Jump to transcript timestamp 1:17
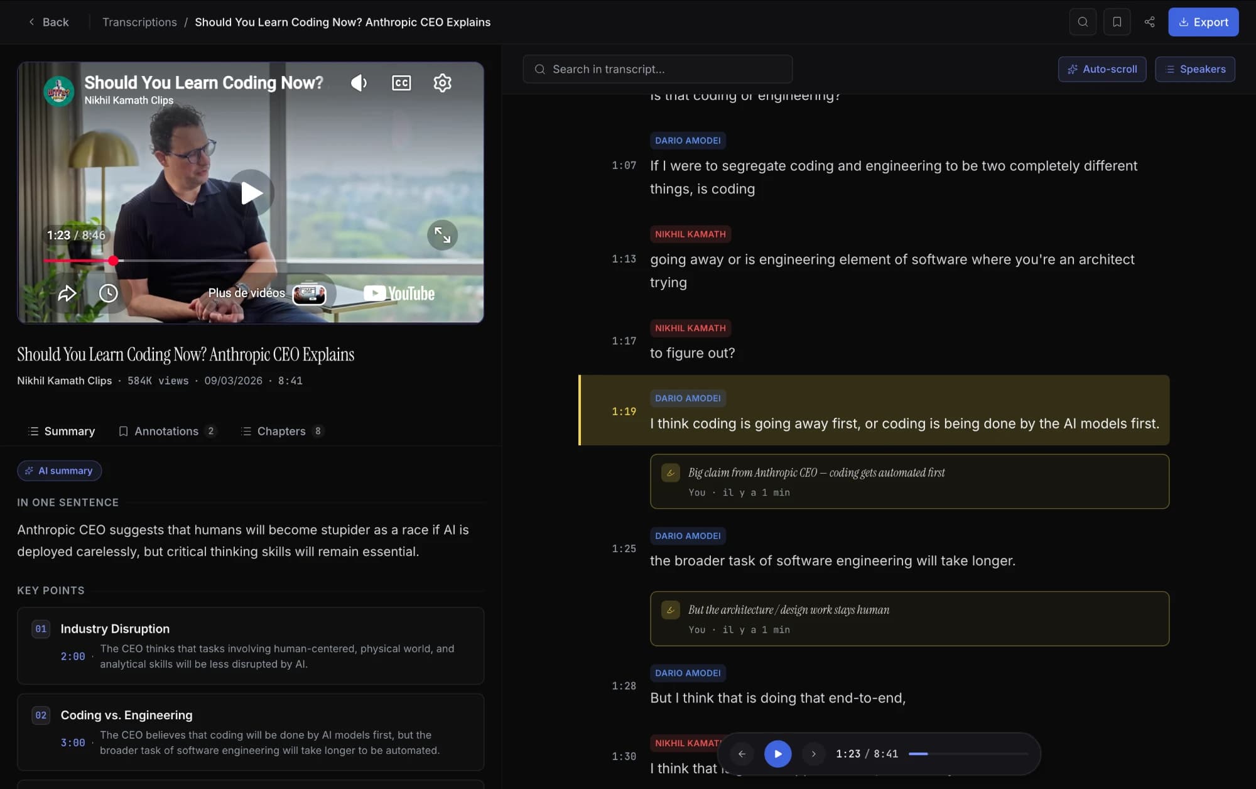The width and height of the screenshot is (1256, 789). coord(624,341)
